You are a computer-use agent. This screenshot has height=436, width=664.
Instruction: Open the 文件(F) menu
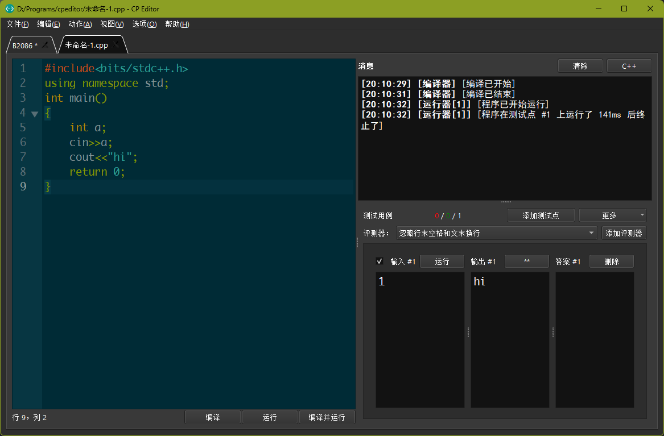18,24
